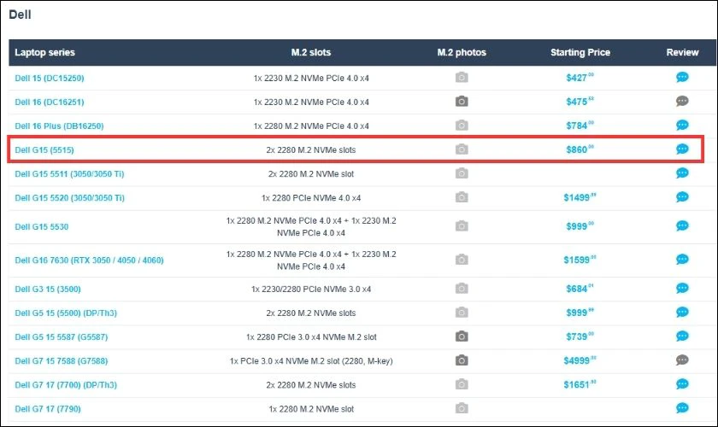Click gray review bubble for Dell 16 (DC16251)
The image size is (718, 427).
click(x=682, y=101)
